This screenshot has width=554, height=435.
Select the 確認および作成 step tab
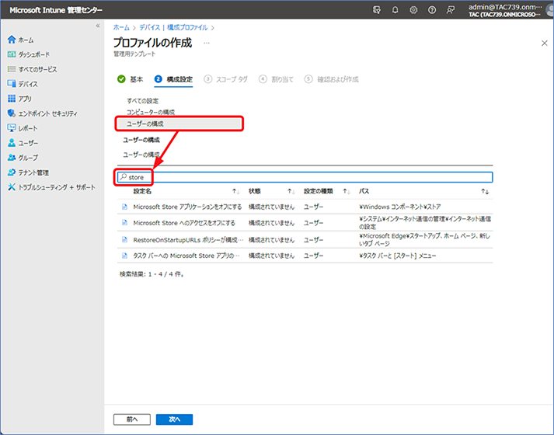tap(332, 79)
